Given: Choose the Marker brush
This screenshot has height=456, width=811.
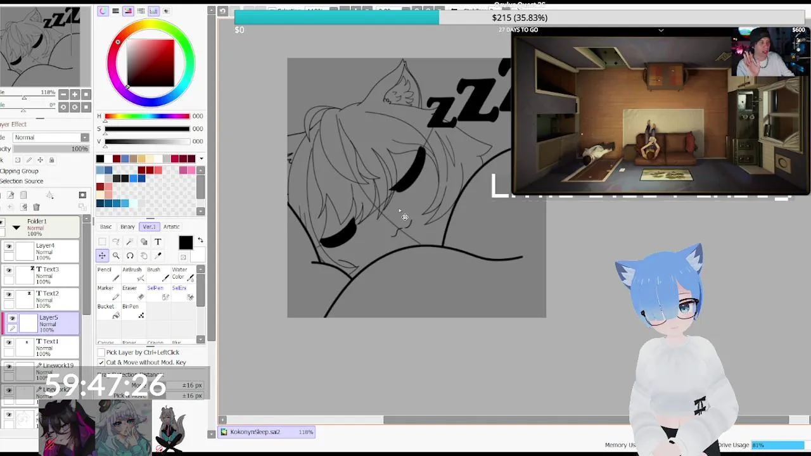Looking at the screenshot, I should pyautogui.click(x=108, y=293).
